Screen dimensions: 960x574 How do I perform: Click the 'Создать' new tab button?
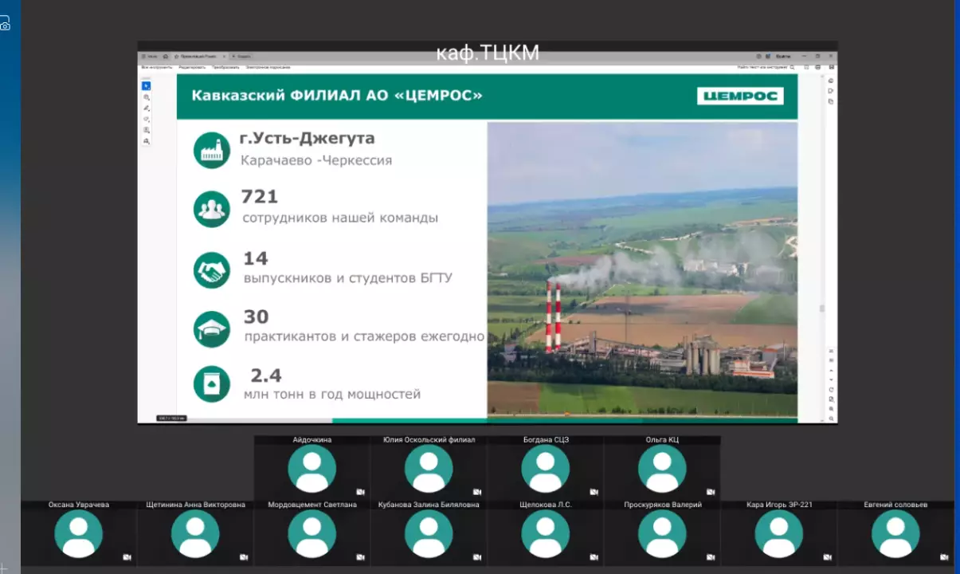click(242, 57)
